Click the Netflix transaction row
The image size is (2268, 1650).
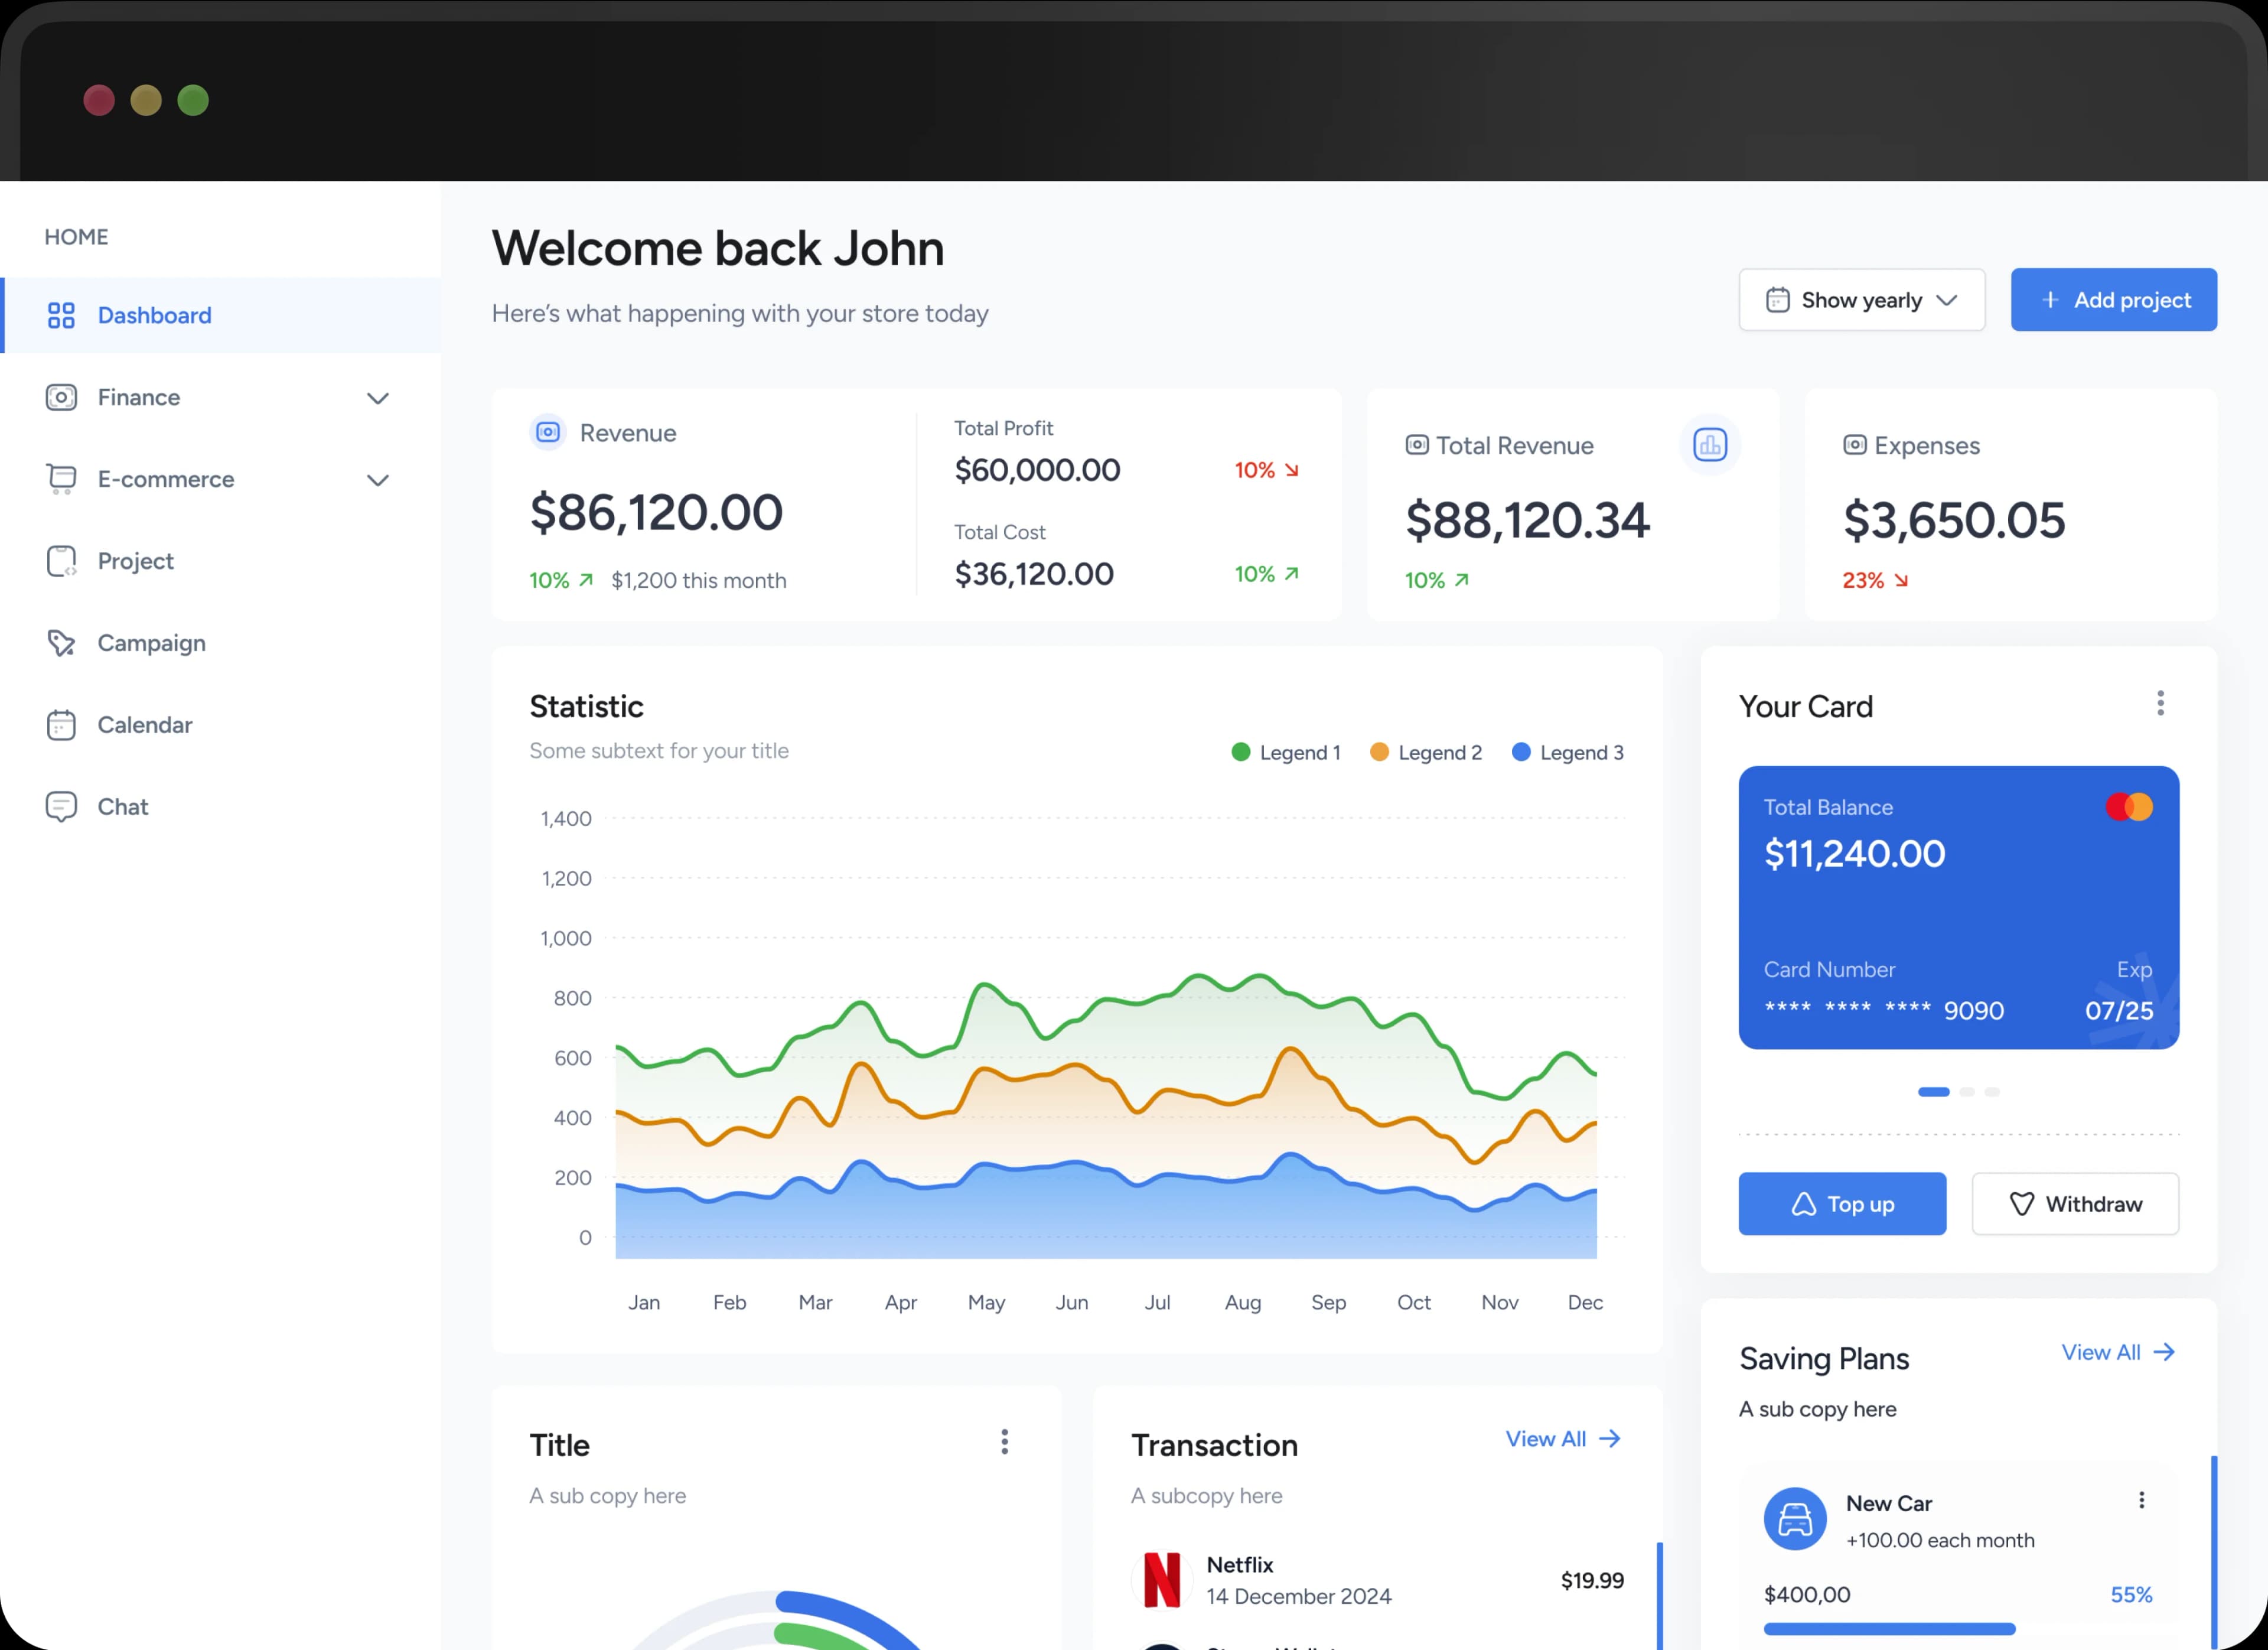click(1377, 1580)
